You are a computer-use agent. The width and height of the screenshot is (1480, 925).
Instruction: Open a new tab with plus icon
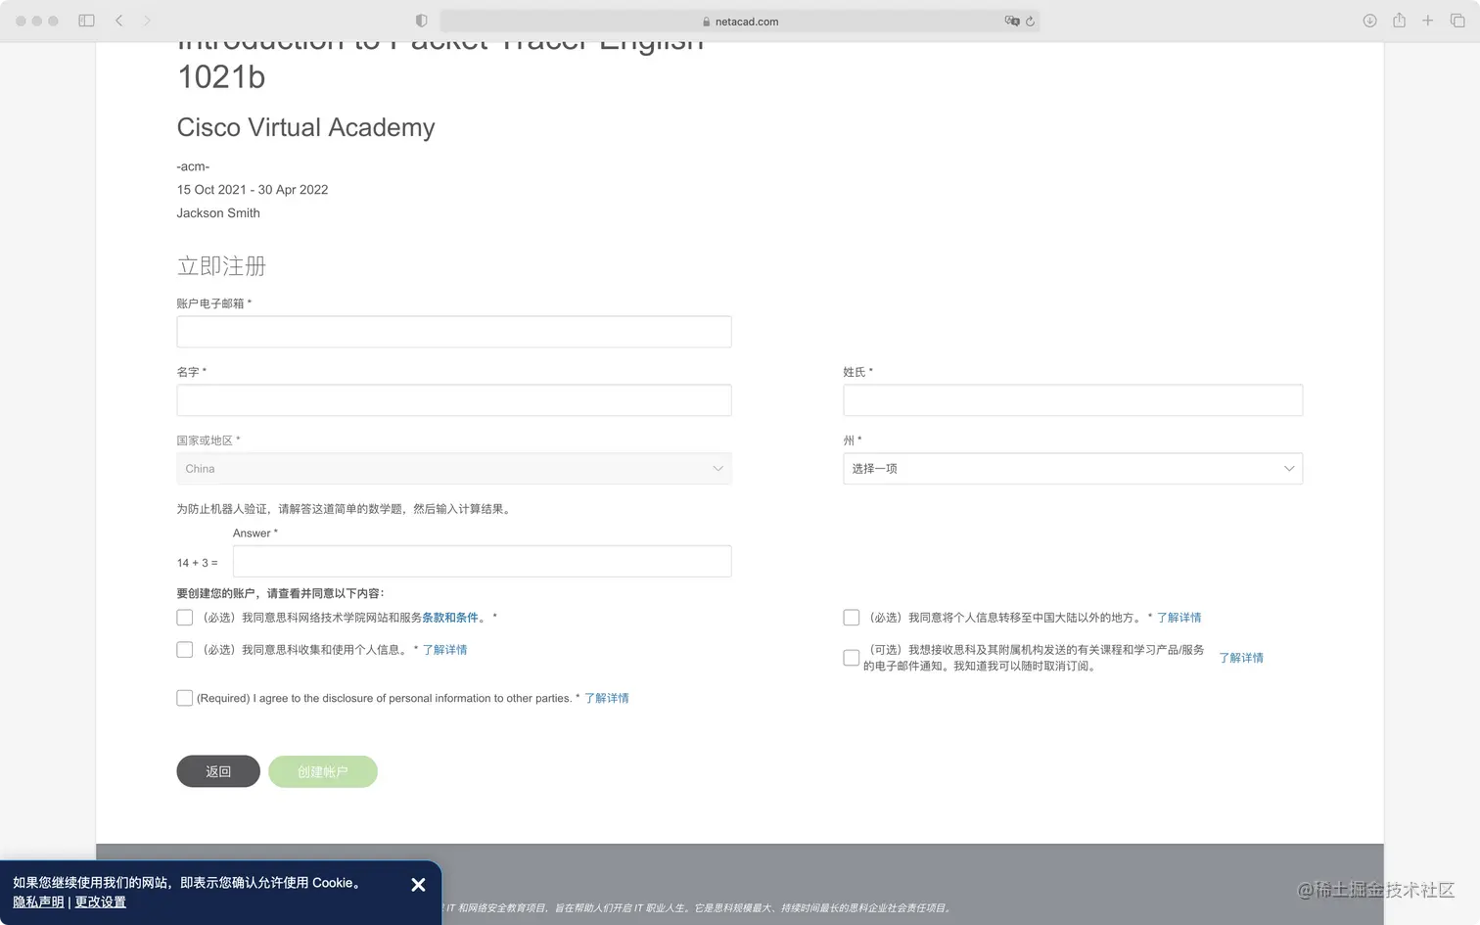pos(1428,21)
